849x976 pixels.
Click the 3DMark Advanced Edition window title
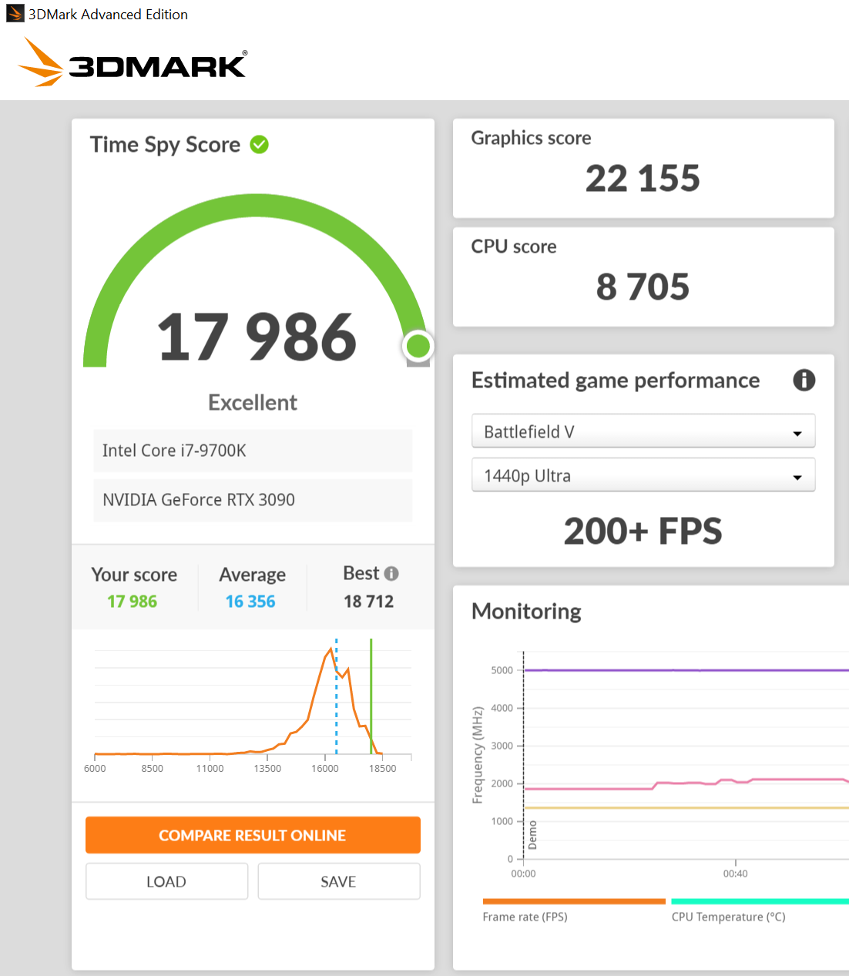108,14
